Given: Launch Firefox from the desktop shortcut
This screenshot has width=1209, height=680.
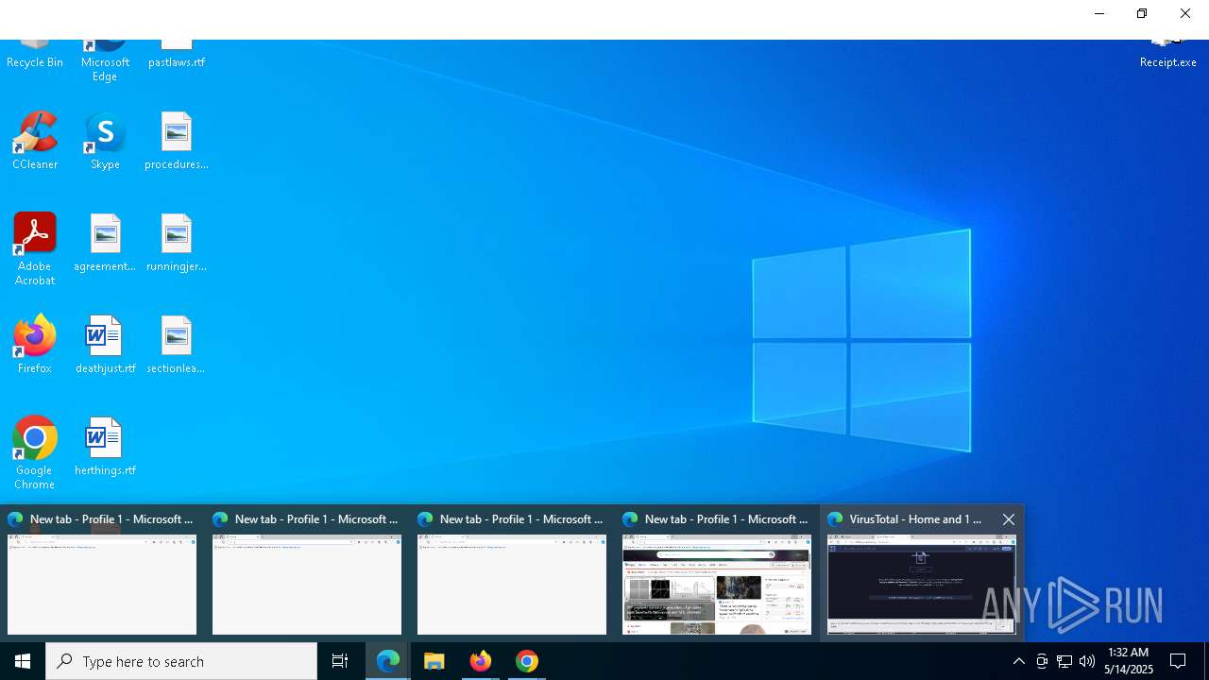Looking at the screenshot, I should click(35, 345).
